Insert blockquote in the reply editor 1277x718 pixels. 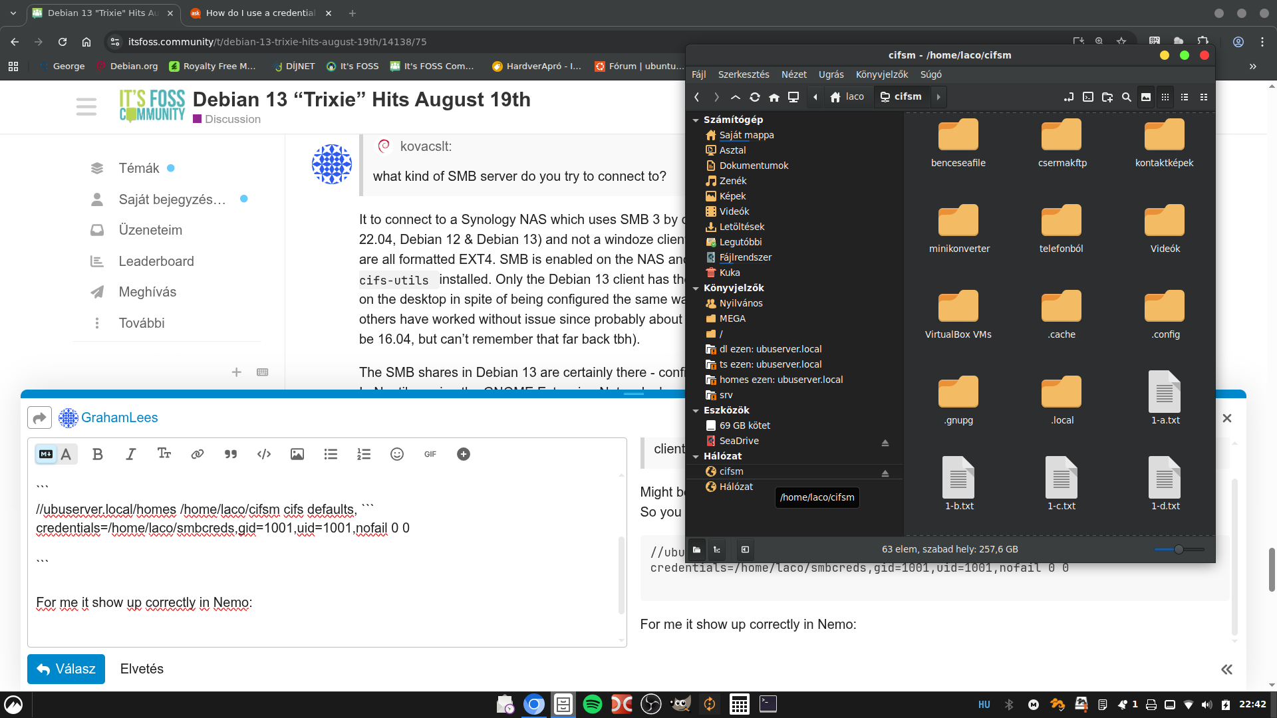[231, 454]
